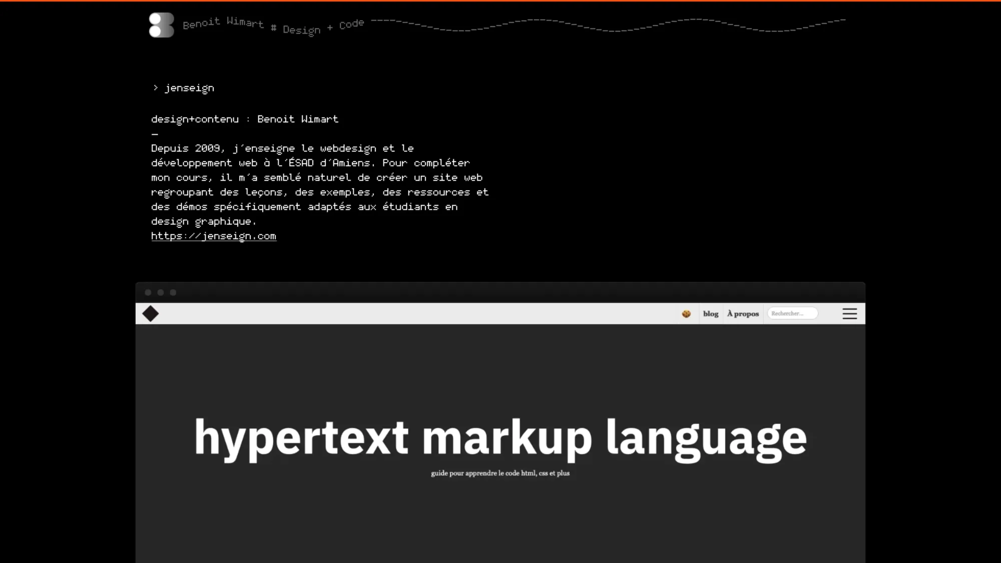Open the hamburger menu icon
This screenshot has width=1001, height=563.
pos(849,314)
